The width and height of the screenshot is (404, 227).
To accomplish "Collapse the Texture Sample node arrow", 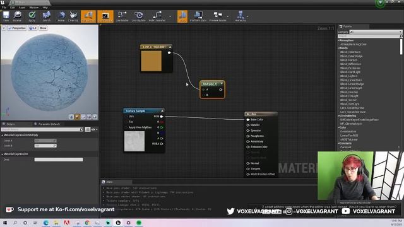I will click(x=162, y=111).
